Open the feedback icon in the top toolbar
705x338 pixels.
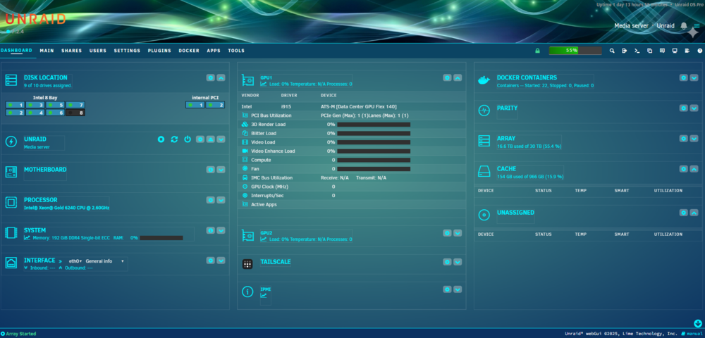(x=662, y=51)
